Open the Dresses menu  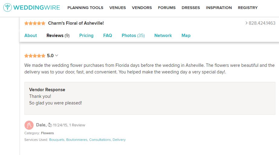(191, 8)
